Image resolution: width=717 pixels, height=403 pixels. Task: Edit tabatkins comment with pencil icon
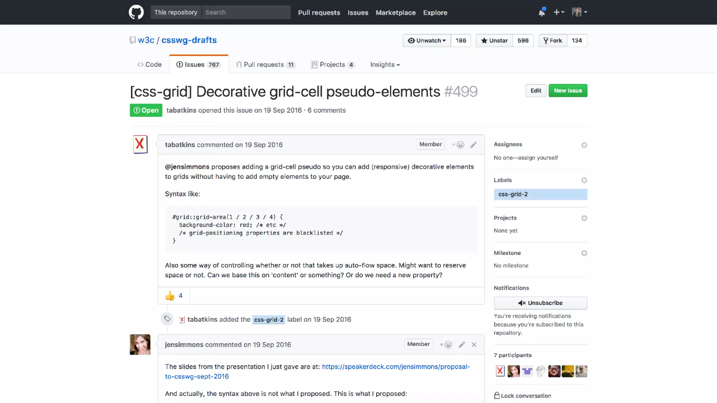tap(473, 145)
